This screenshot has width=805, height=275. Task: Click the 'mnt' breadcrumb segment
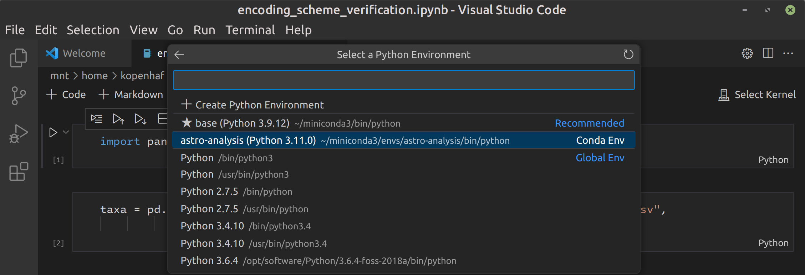(60, 76)
